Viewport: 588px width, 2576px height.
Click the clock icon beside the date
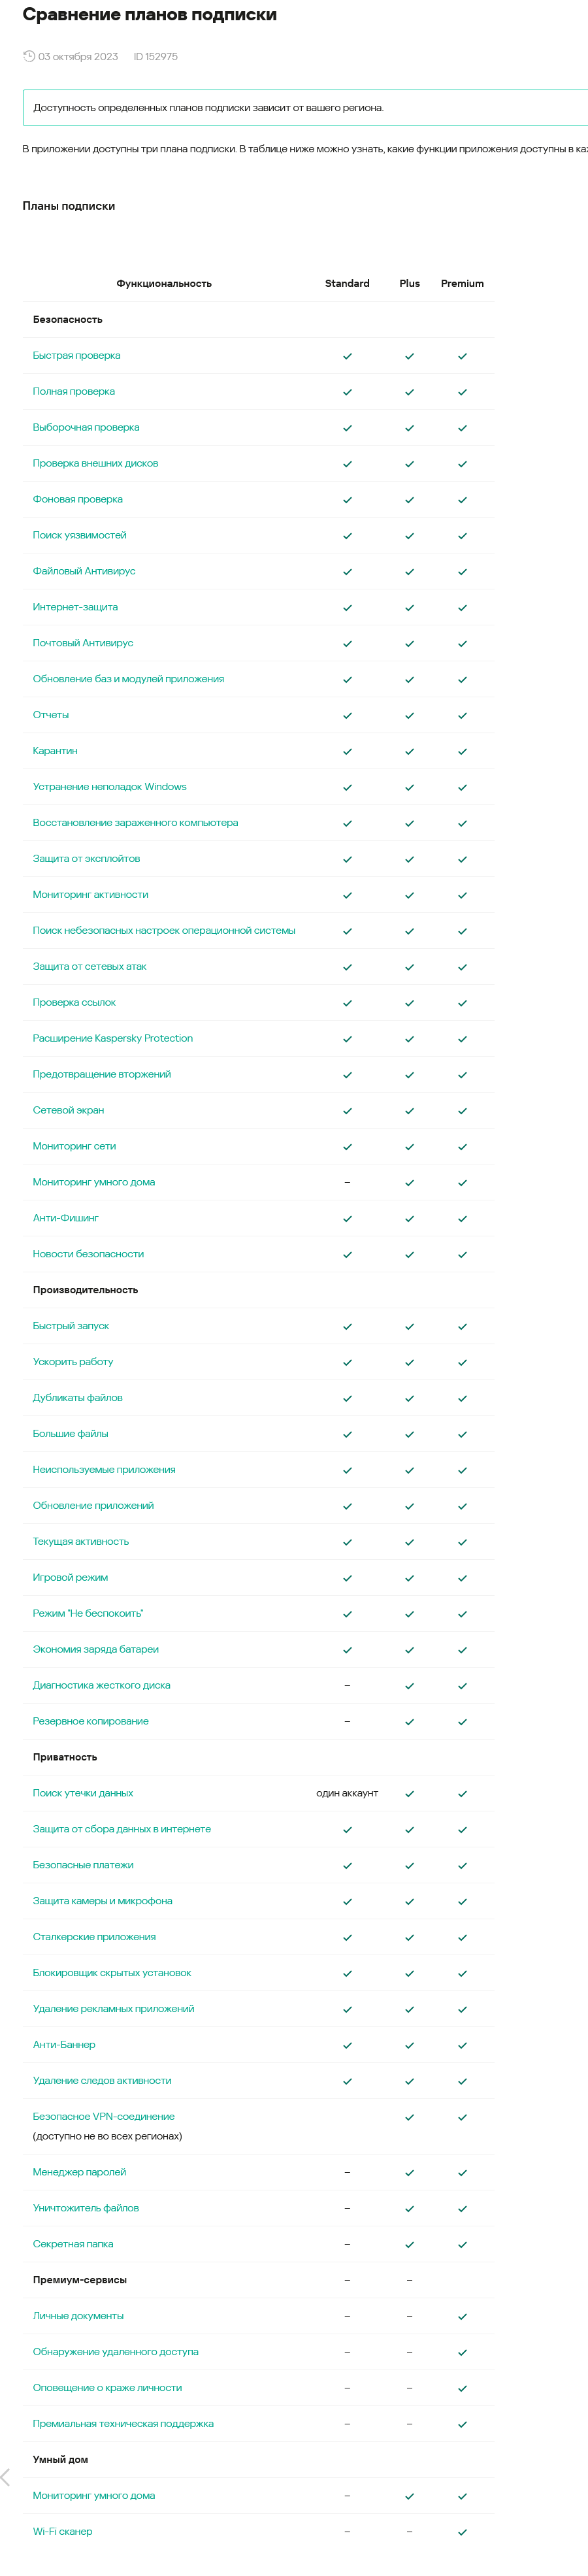click(29, 56)
